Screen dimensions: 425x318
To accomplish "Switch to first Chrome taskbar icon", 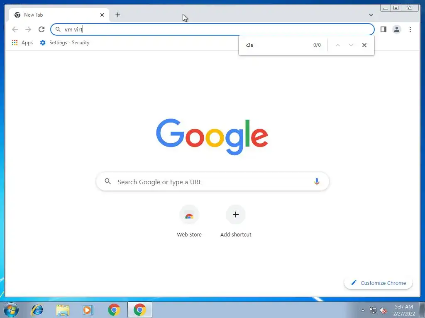I will [x=114, y=310].
